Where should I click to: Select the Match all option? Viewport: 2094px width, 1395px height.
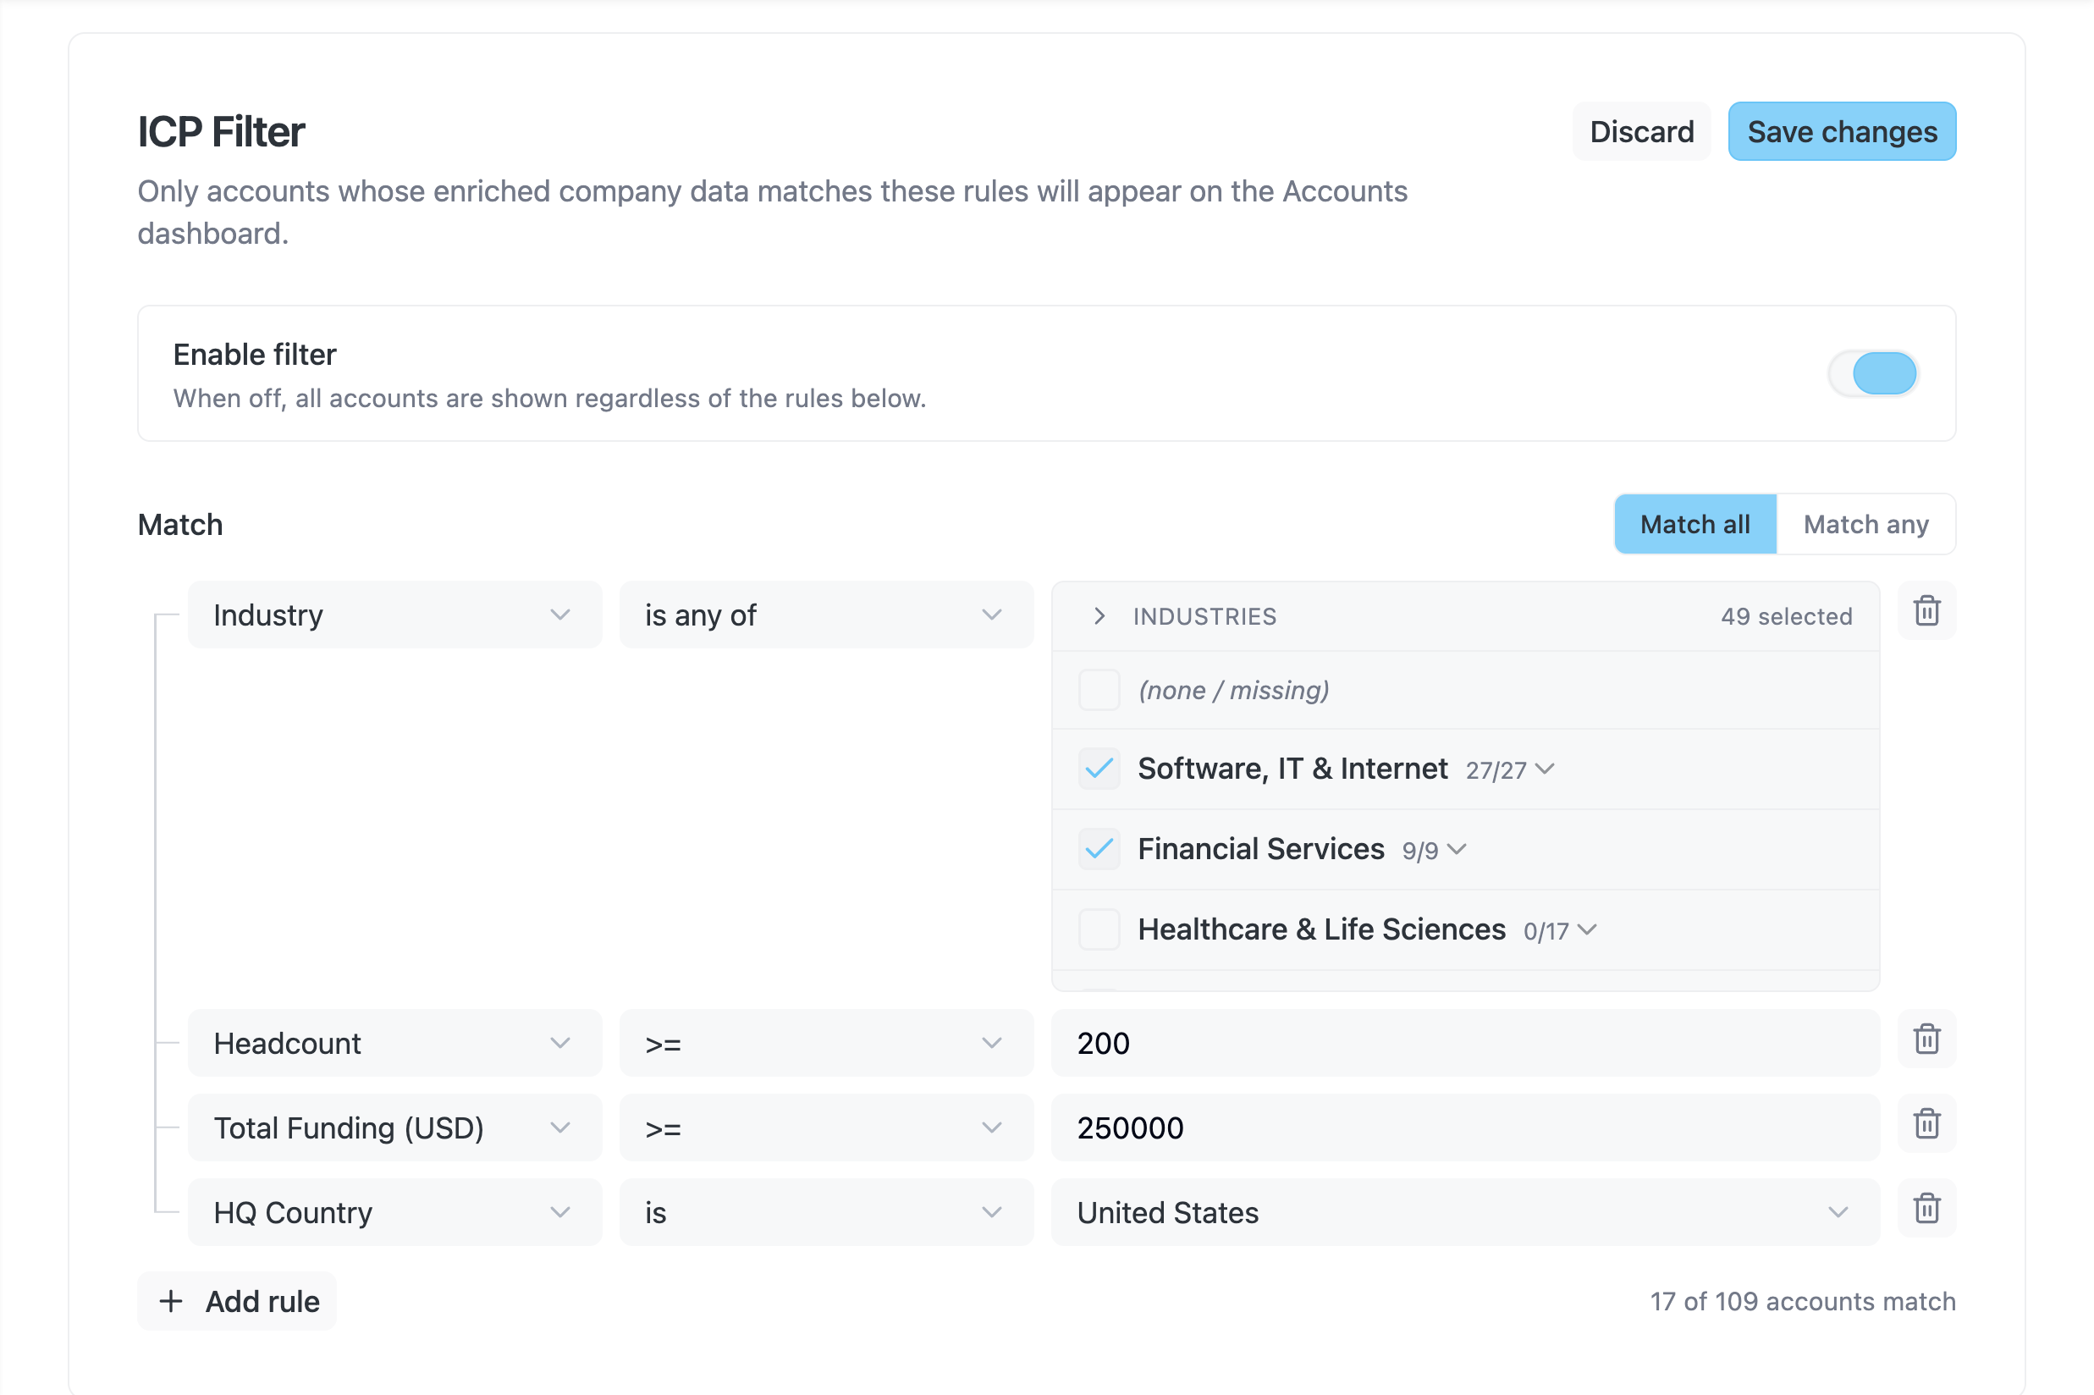click(1694, 524)
